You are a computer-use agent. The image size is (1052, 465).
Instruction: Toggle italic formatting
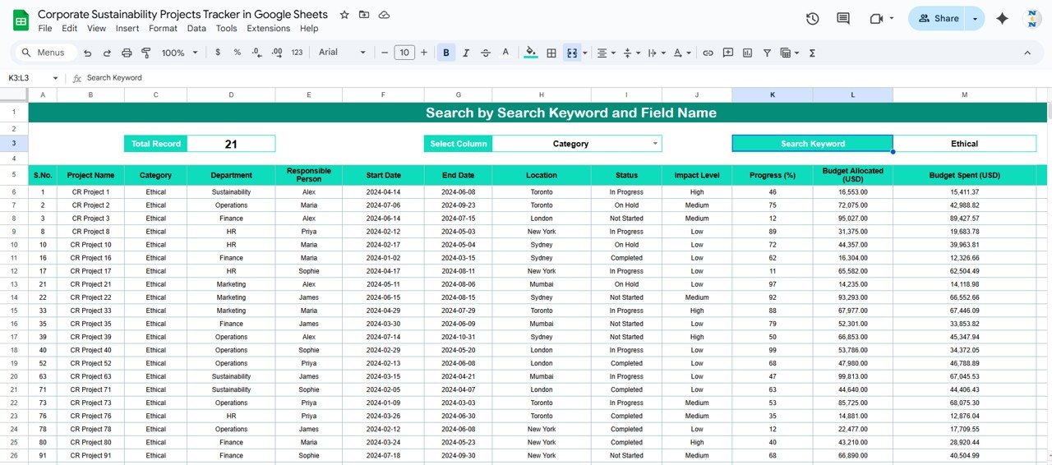(x=466, y=53)
